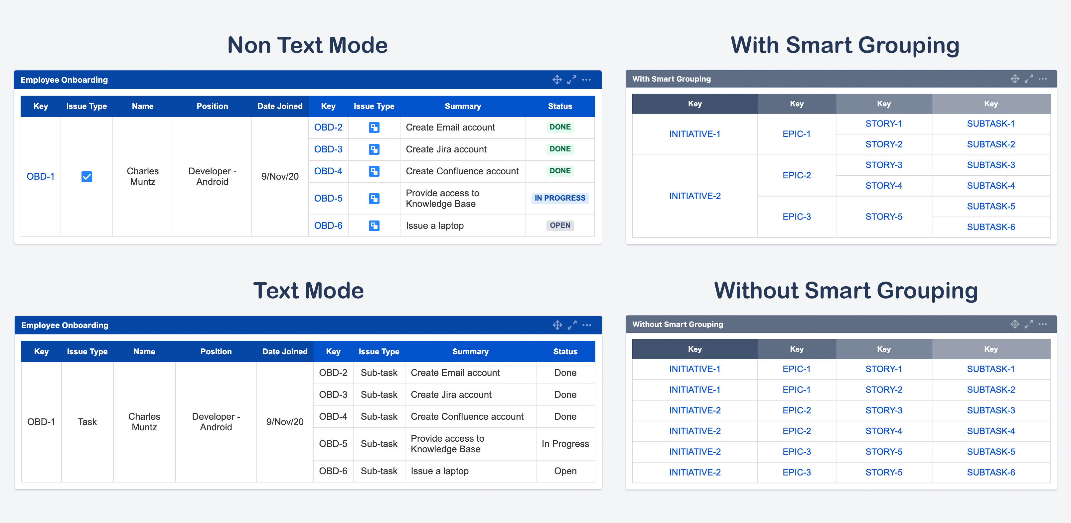Click sub-task icon in OBD-6 row
This screenshot has height=523, width=1071.
click(x=374, y=226)
